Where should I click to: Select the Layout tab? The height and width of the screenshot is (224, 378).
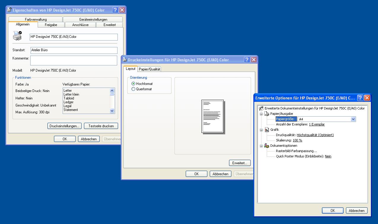point(131,69)
